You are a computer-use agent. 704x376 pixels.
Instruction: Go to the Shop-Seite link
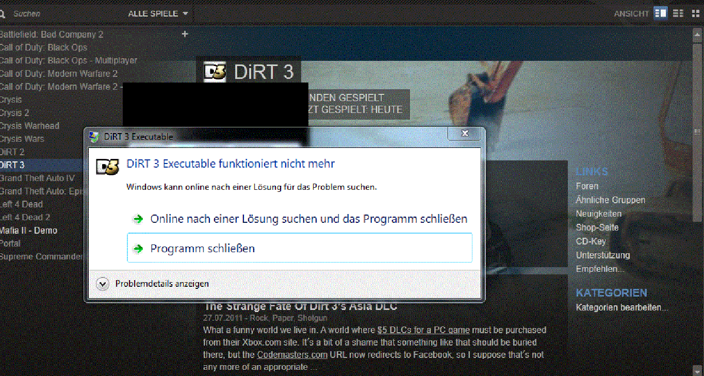[597, 227]
